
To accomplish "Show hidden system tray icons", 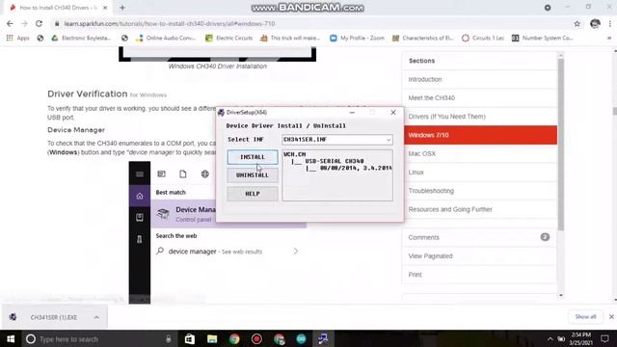I will [550, 338].
